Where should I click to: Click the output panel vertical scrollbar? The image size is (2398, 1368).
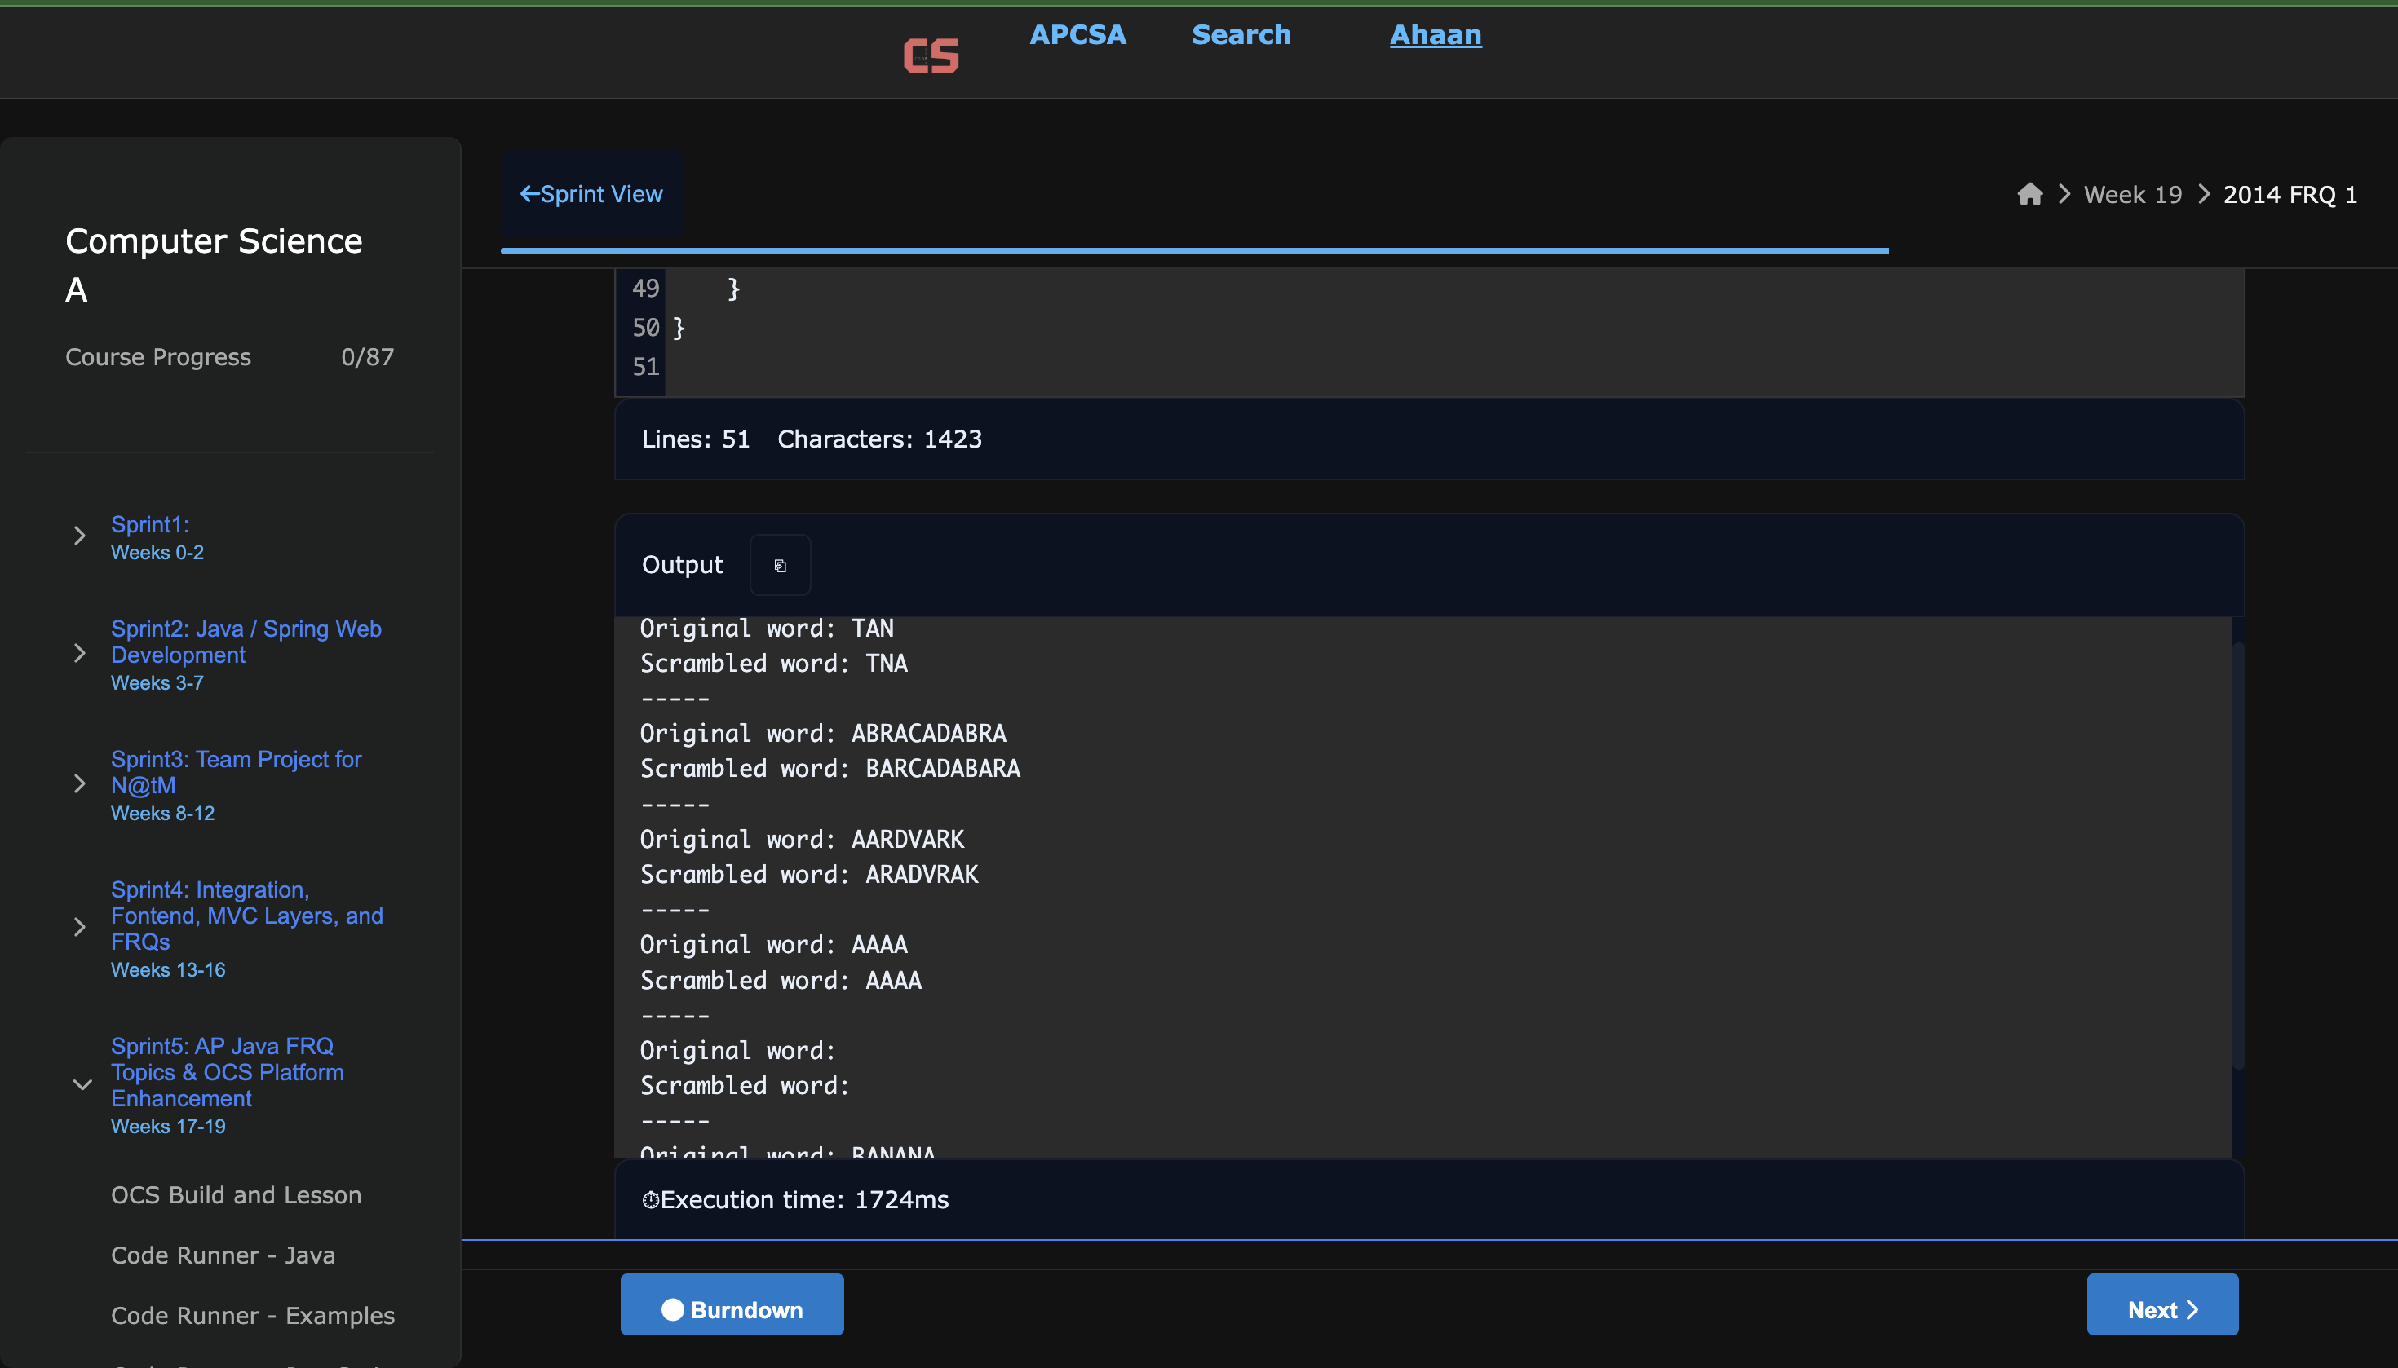coord(2237,855)
